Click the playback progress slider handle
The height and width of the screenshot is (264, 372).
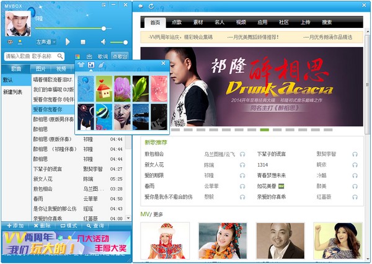click(x=104, y=29)
